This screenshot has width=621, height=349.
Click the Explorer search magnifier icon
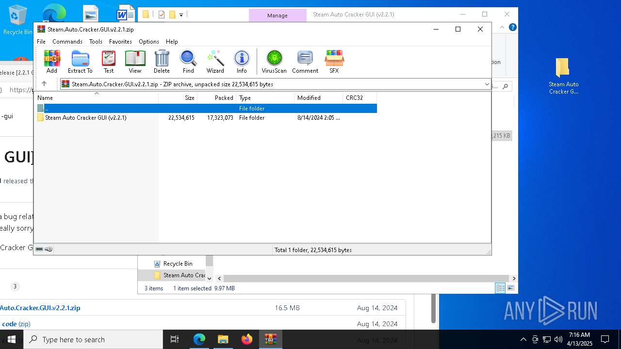pos(505,86)
